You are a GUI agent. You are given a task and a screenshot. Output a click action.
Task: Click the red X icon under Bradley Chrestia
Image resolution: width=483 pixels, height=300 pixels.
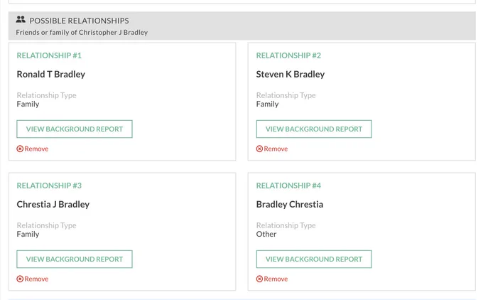pyautogui.click(x=259, y=279)
